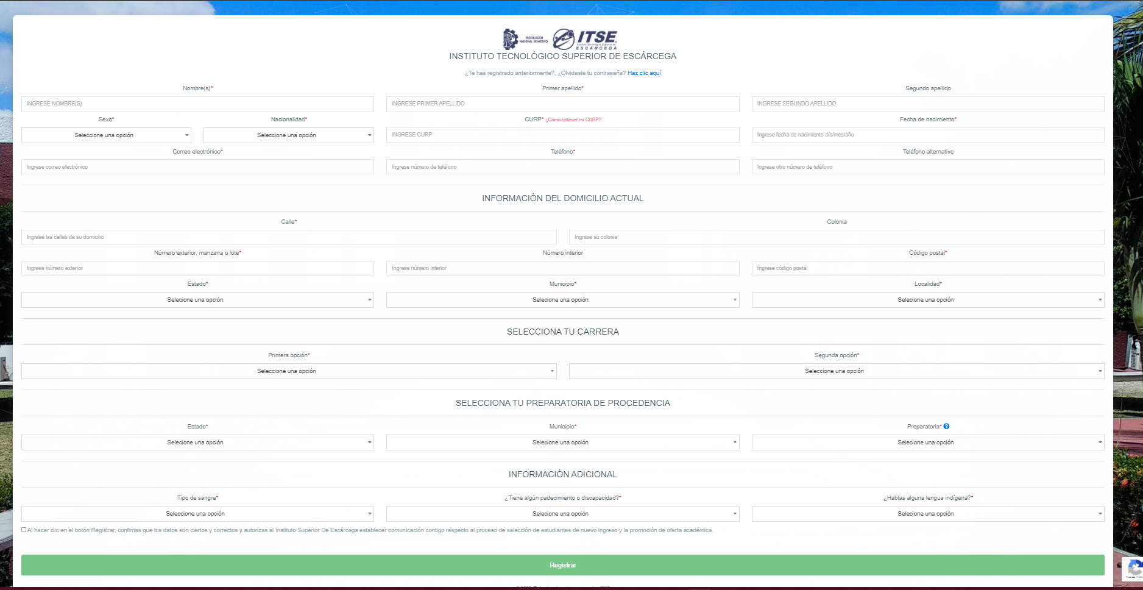The height and width of the screenshot is (590, 1143).
Task: Click the ITSE Escárcega logo
Action: click(x=585, y=39)
